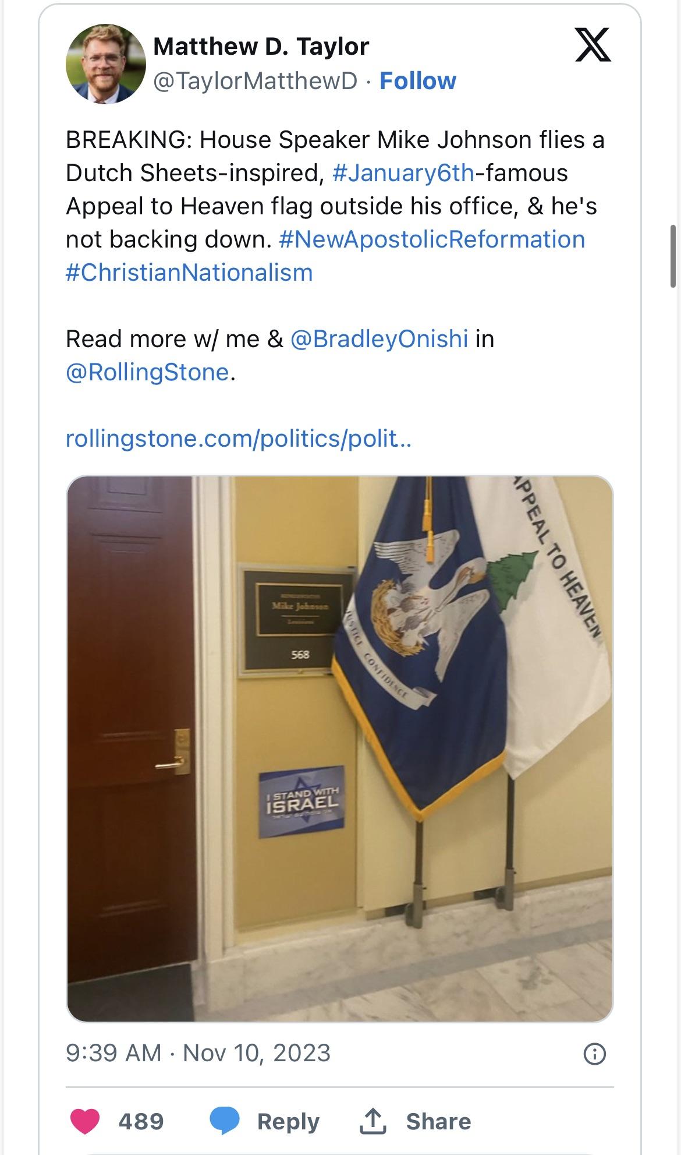681x1155 pixels.
Task: Open Matthew D. Taylor's profile picture
Action: pos(105,64)
